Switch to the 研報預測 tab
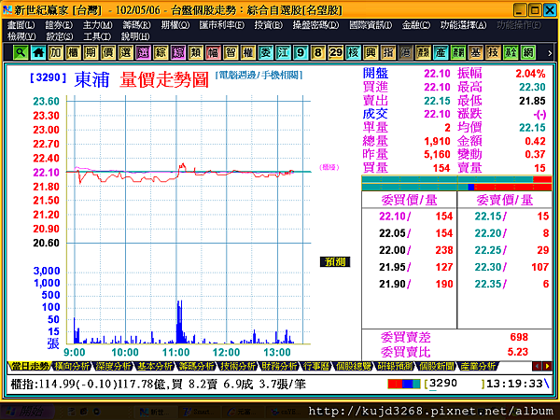This screenshot has width=560, height=420. pos(395,366)
